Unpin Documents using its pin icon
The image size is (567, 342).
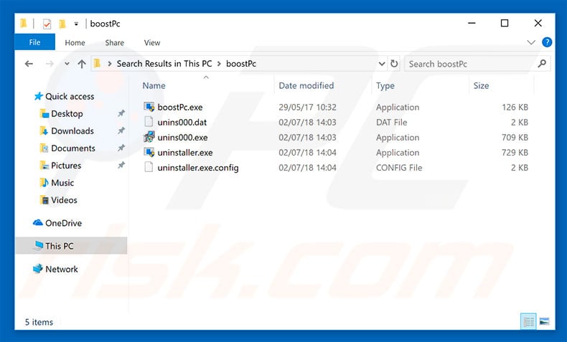(121, 148)
